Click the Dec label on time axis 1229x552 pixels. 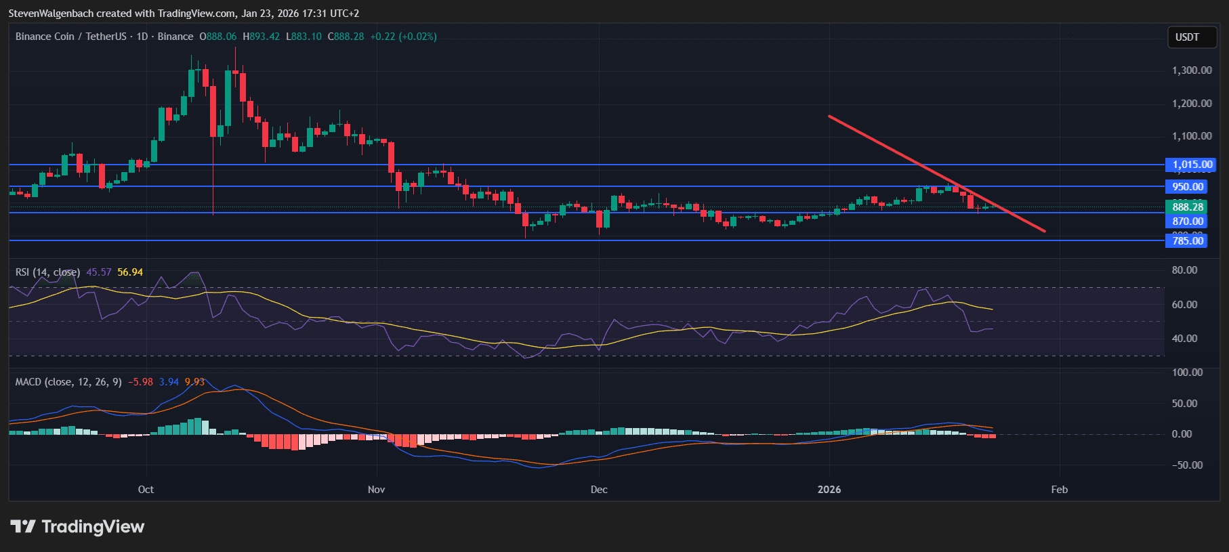(599, 490)
